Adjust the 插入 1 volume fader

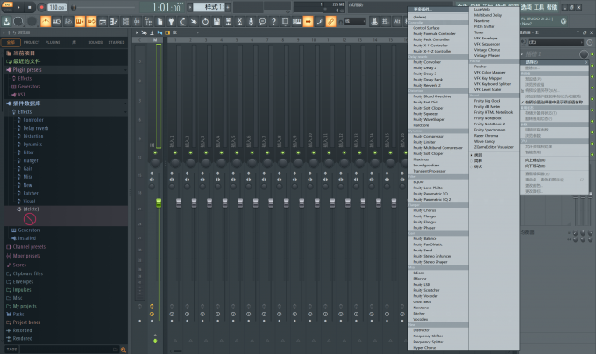[179, 202]
